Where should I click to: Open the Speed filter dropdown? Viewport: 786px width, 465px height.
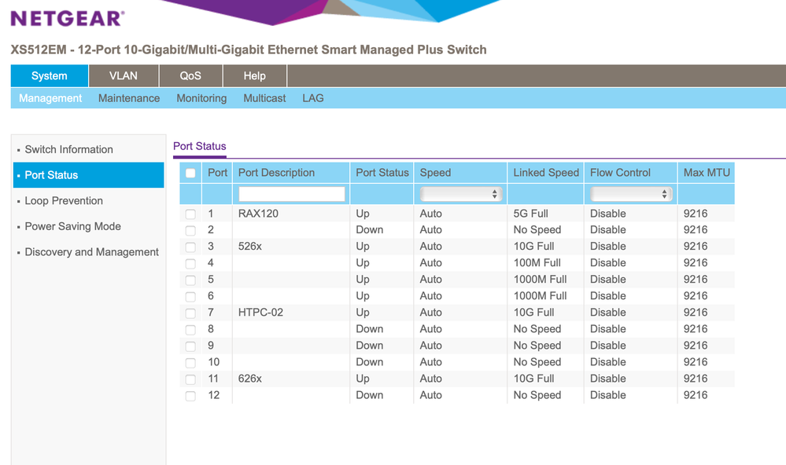pyautogui.click(x=460, y=194)
